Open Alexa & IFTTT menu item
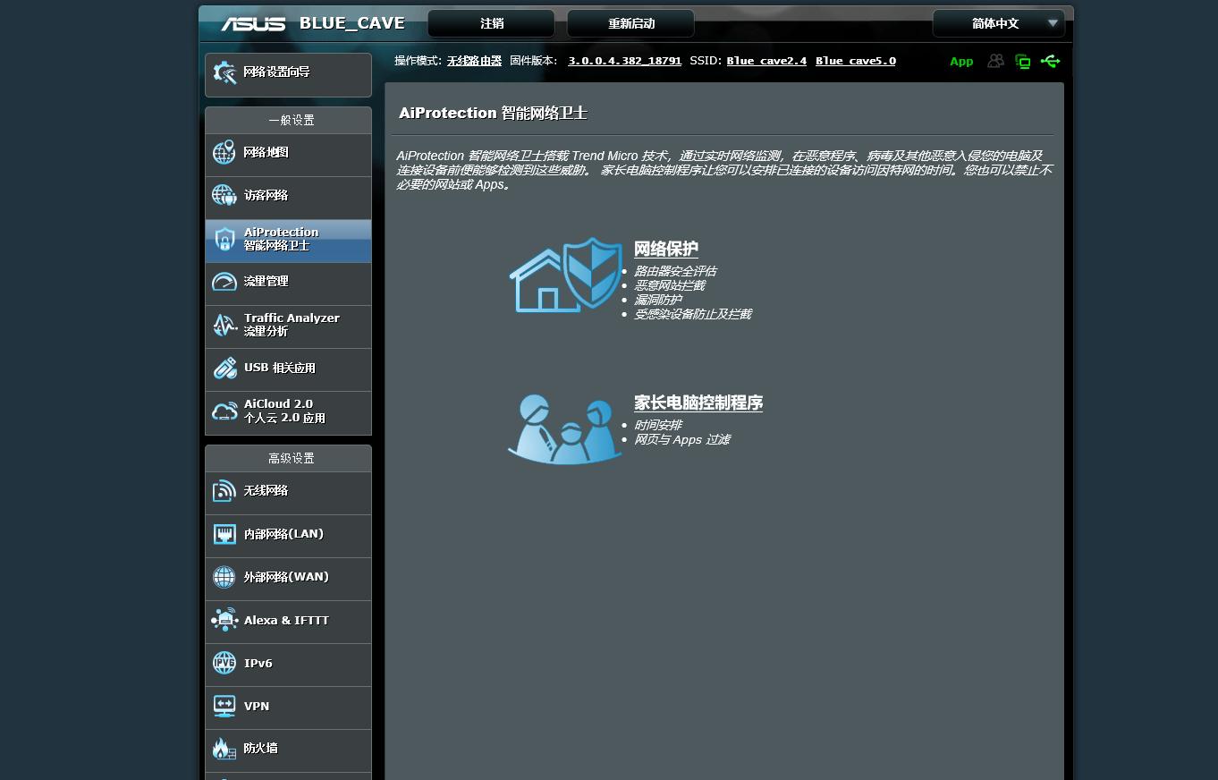Image resolution: width=1218 pixels, height=780 pixels. (x=288, y=620)
